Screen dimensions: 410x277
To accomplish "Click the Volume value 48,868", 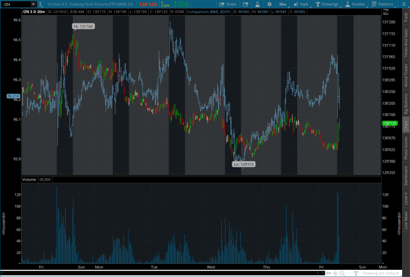I will click(45, 179).
